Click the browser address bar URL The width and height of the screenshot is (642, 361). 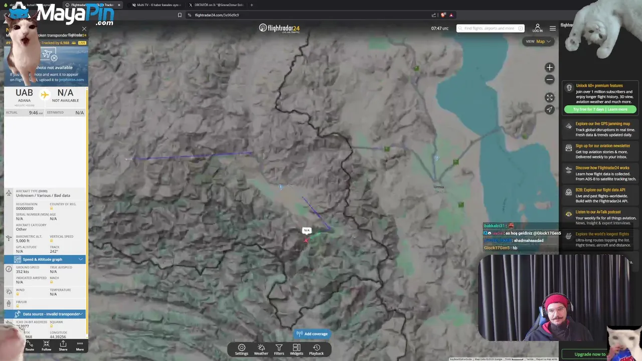point(217,15)
